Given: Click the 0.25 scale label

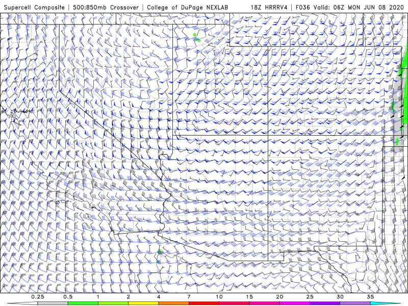Looking at the screenshot, I should [x=38, y=297].
